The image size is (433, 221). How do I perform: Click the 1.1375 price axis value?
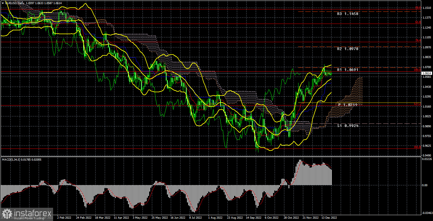pyautogui.click(x=427, y=17)
